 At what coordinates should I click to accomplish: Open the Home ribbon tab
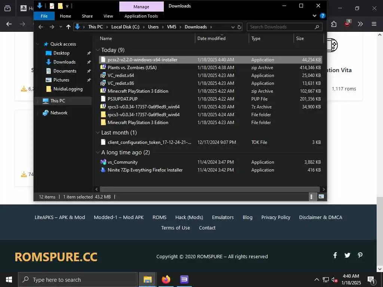[65, 16]
